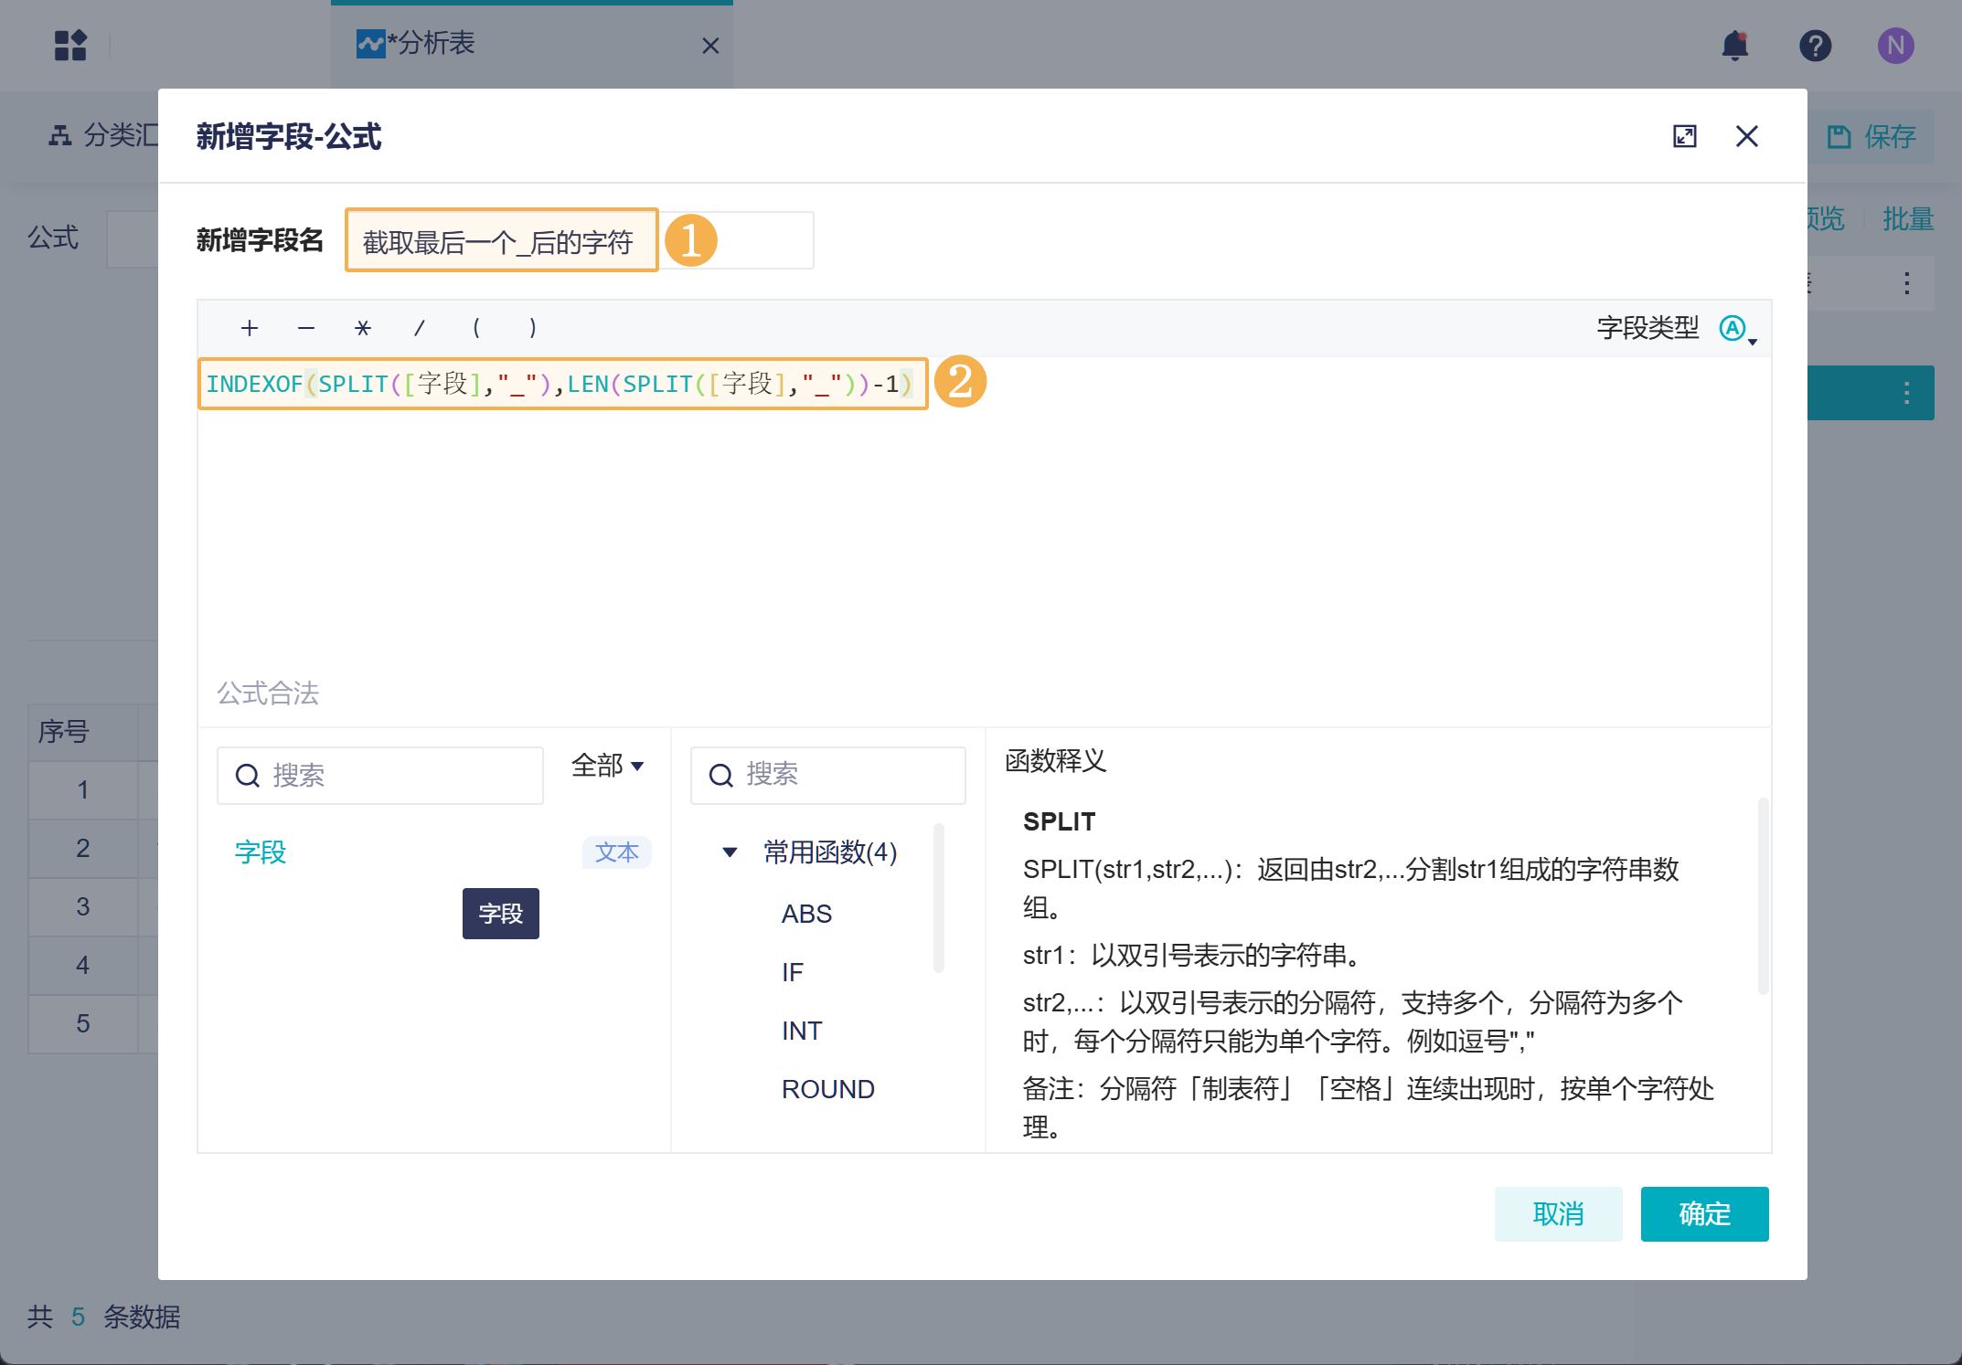Click the search magnifier in function search
The image size is (1962, 1365).
pyautogui.click(x=721, y=776)
